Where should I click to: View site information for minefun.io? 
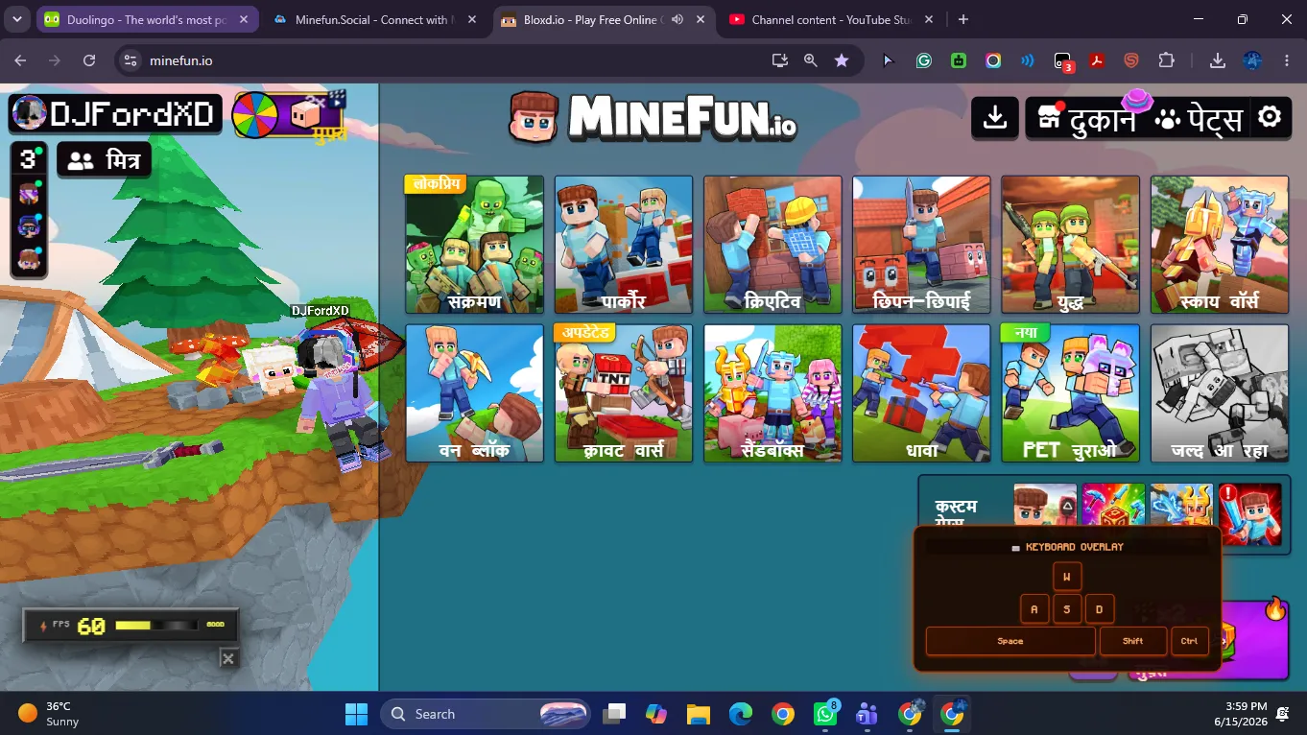[131, 60]
